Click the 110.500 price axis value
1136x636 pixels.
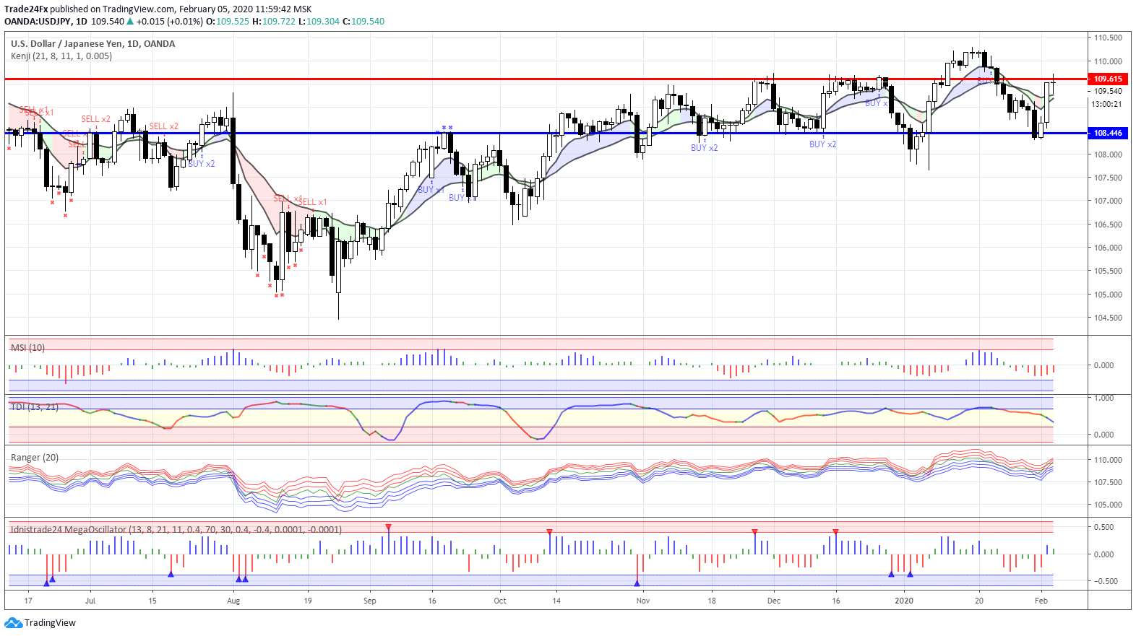[x=1108, y=38]
